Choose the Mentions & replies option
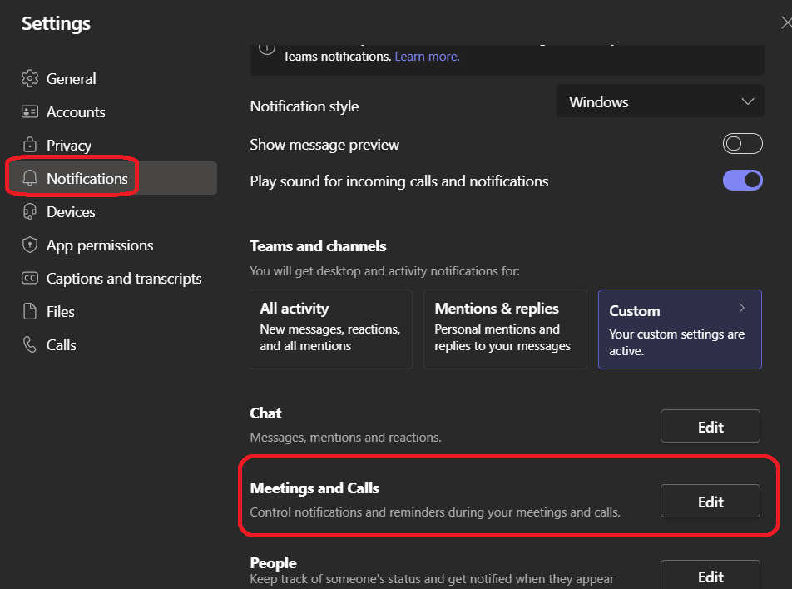Image resolution: width=792 pixels, height=589 pixels. 506,329
